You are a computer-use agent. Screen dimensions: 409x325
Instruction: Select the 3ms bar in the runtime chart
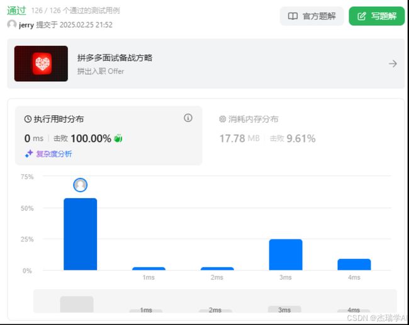coord(286,255)
